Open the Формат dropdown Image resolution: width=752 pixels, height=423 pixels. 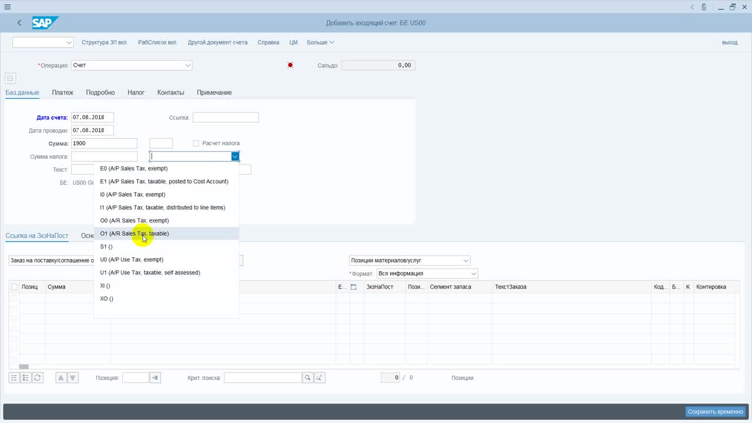pos(474,273)
